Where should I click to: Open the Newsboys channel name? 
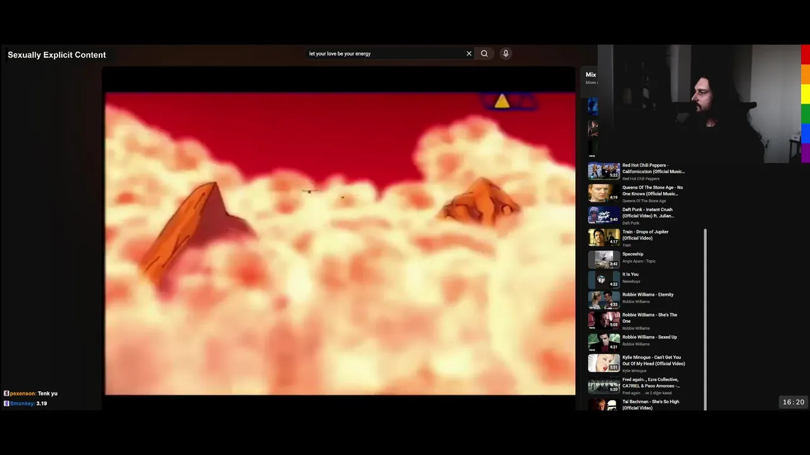pyautogui.click(x=632, y=281)
